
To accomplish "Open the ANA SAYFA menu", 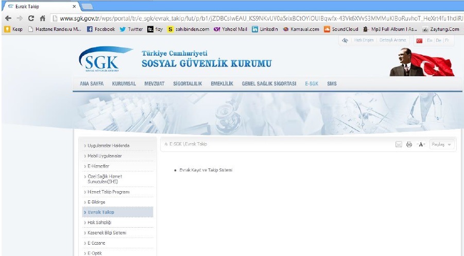I will click(92, 84).
